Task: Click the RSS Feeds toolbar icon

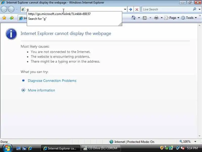Action: point(145,18)
